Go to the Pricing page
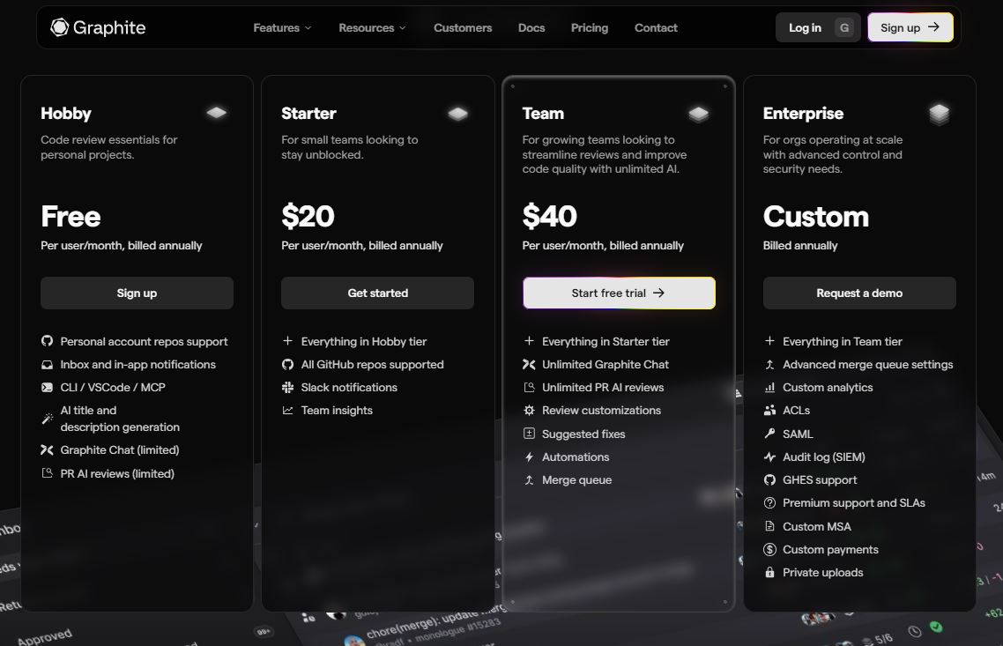The image size is (1003, 646). click(x=590, y=28)
